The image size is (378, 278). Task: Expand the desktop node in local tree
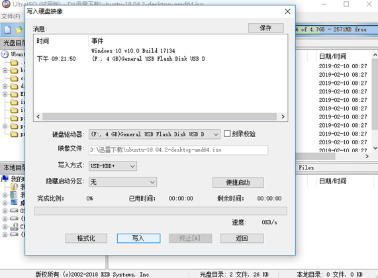pos(5,203)
